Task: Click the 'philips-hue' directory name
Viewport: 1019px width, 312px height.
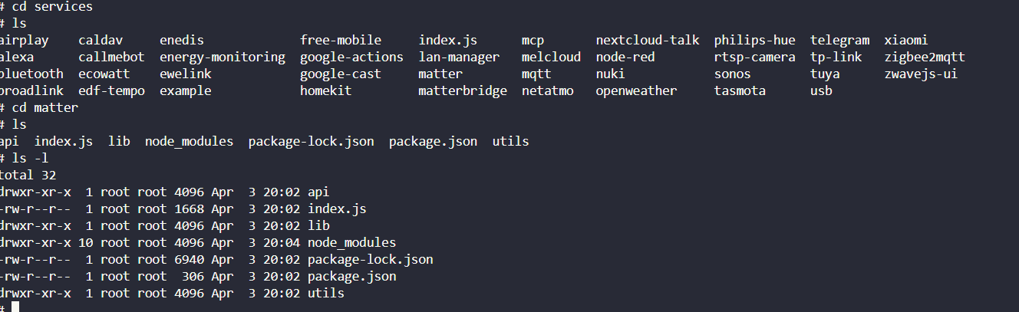Action: coord(754,41)
